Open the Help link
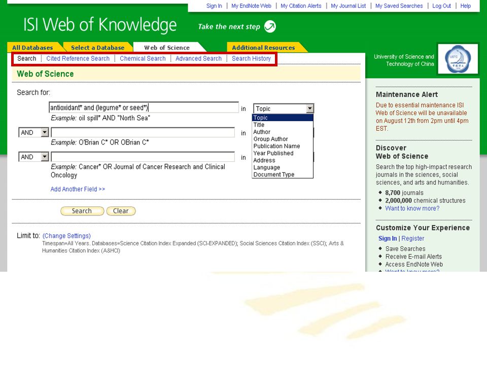Viewport: 487px width, 365px height. (465, 6)
